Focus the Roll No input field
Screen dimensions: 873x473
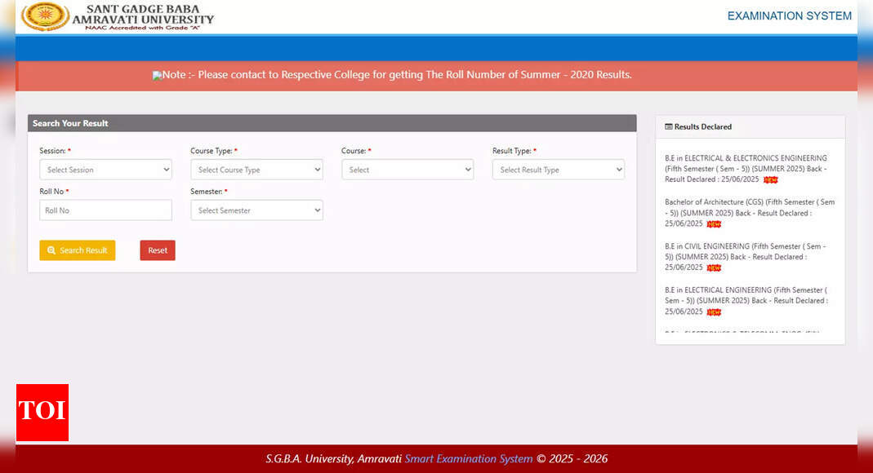coord(105,210)
